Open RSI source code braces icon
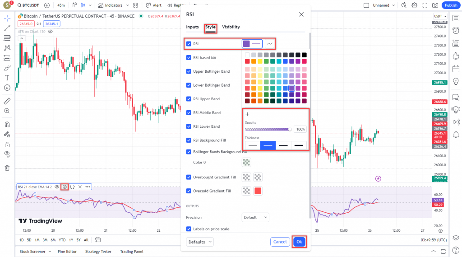Viewport: 462px width, 257px height. 72,187
